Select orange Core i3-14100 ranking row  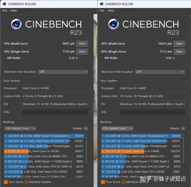pyautogui.click(x=44, y=151)
